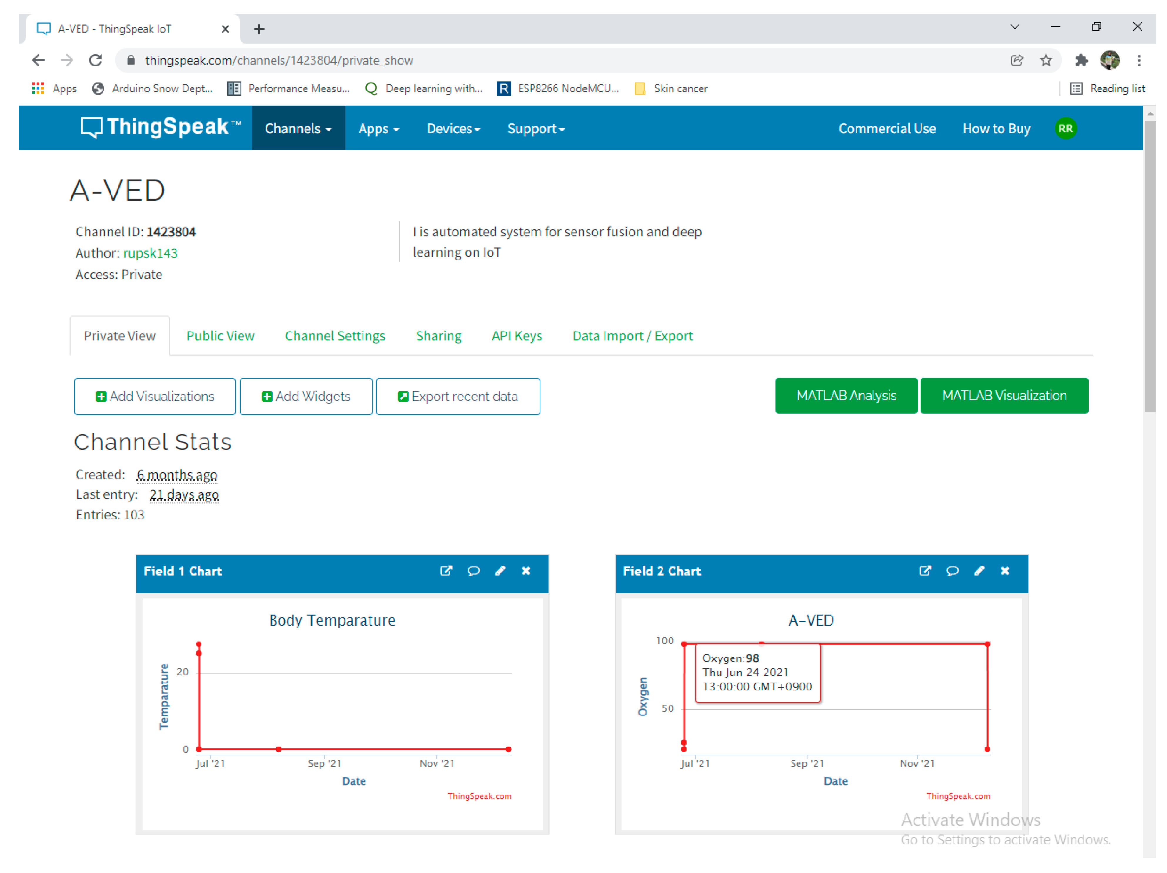
Task: Remove the Field 2 Chart widget
Action: [x=1005, y=571]
